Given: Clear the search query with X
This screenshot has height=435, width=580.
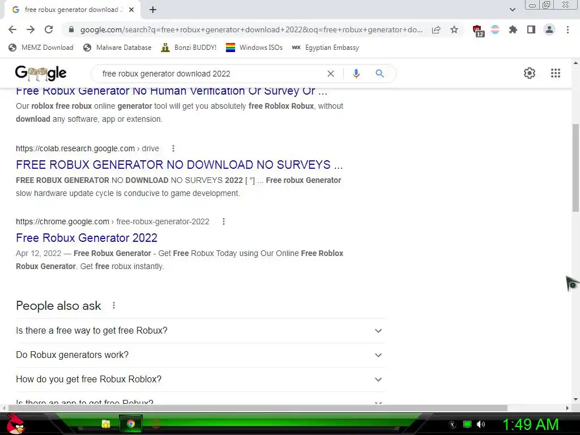Looking at the screenshot, I should [x=331, y=74].
